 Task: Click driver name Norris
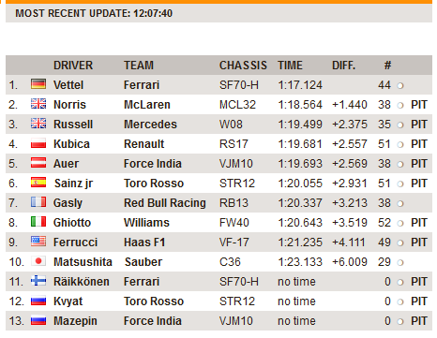tap(69, 105)
